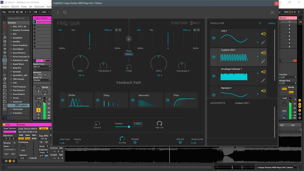Remove a band with the left channel minus button
This screenshot has height=171, width=304.
(x=120, y=30)
